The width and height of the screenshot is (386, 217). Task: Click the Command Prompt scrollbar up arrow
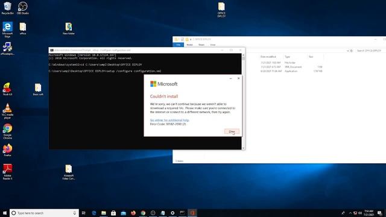[244, 55]
